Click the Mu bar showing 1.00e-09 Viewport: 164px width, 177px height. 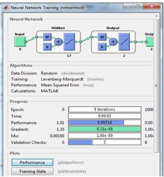[105, 136]
